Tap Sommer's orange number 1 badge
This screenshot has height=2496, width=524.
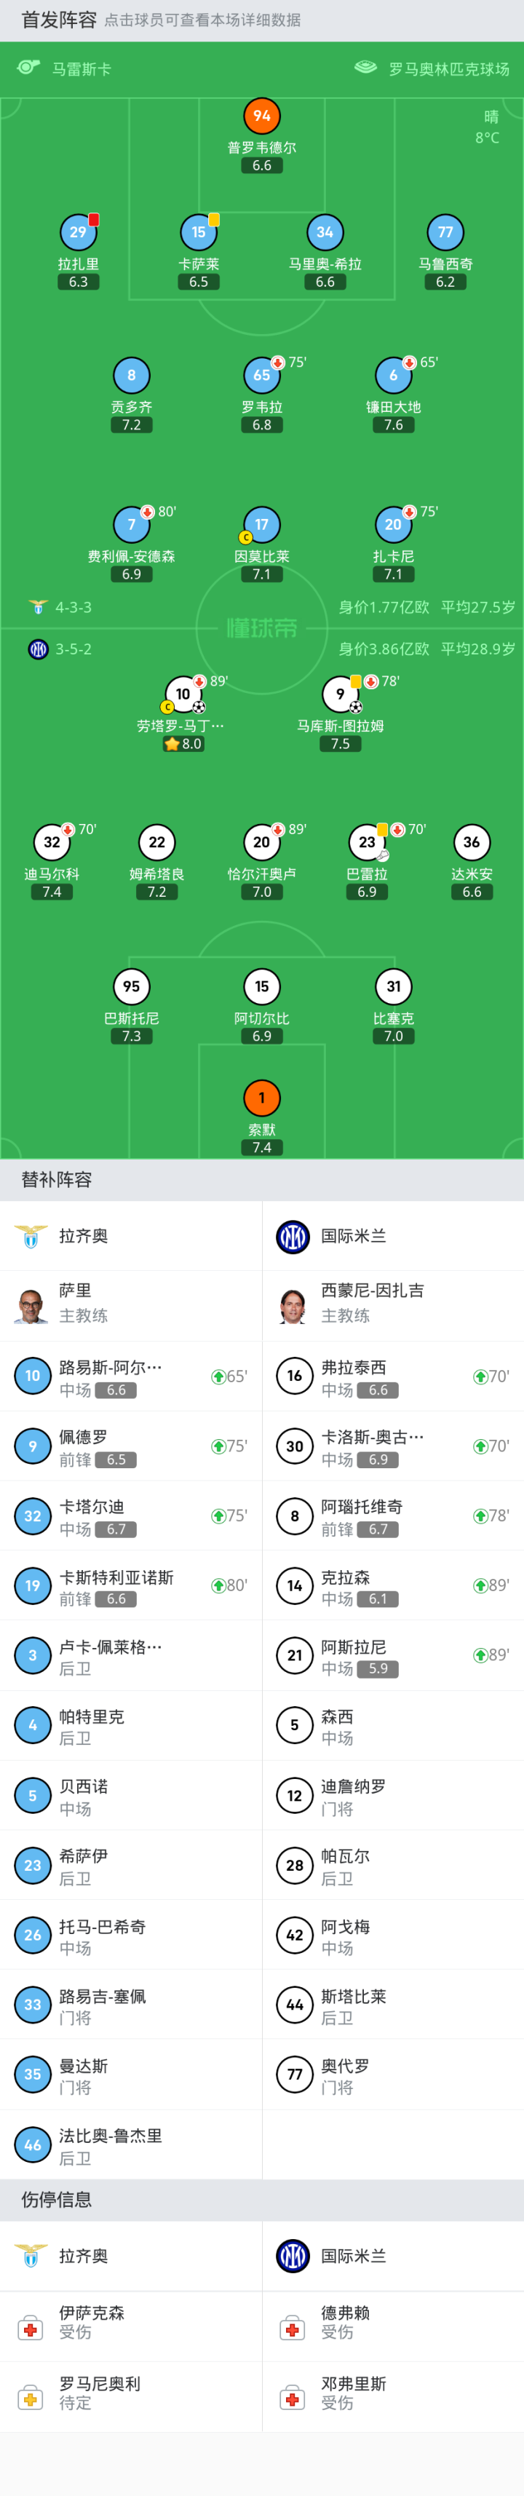[261, 1098]
